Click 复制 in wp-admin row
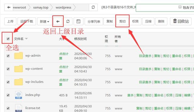 point(157,56)
